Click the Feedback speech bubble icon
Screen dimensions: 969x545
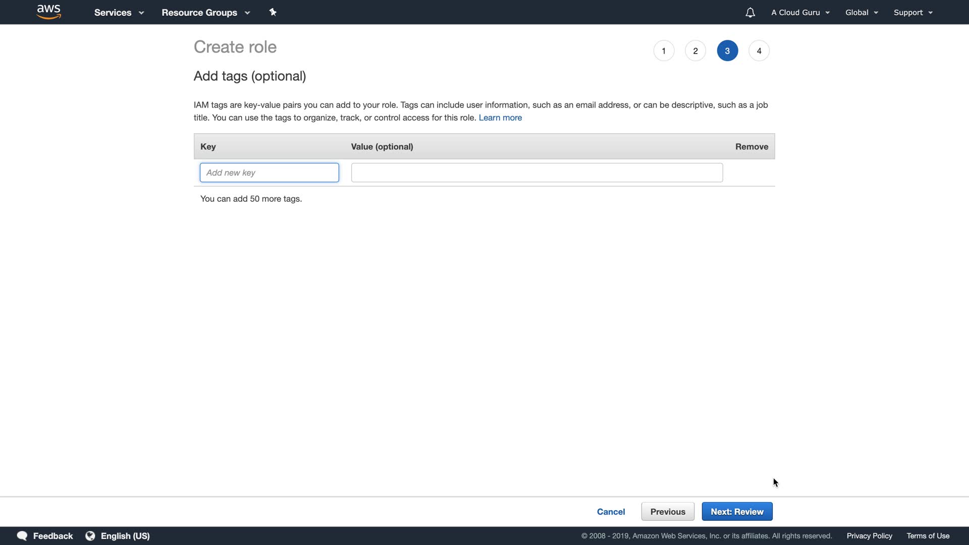(22, 536)
